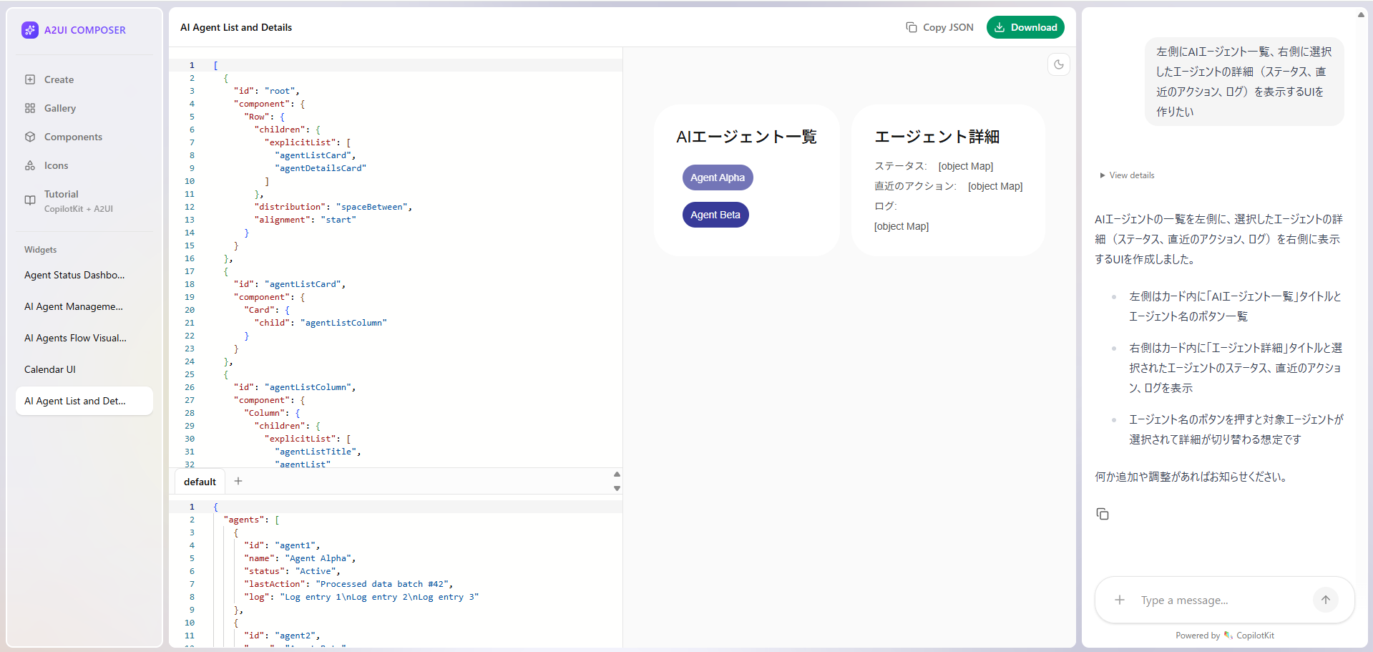1373x652 pixels.
Task: Click the plus attachment icon in chat input
Action: [x=1120, y=600]
